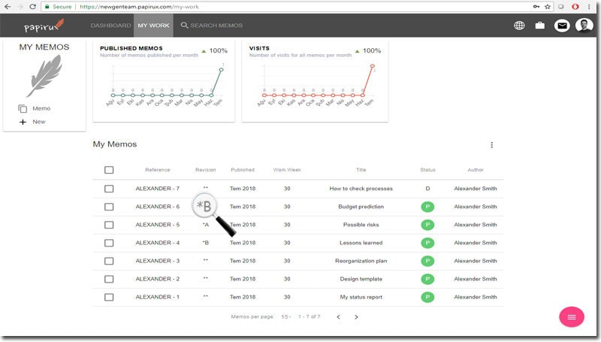The height and width of the screenshot is (342, 601).
Task: Click green P status badge for ALEXANDER - 1
Action: pyautogui.click(x=427, y=297)
